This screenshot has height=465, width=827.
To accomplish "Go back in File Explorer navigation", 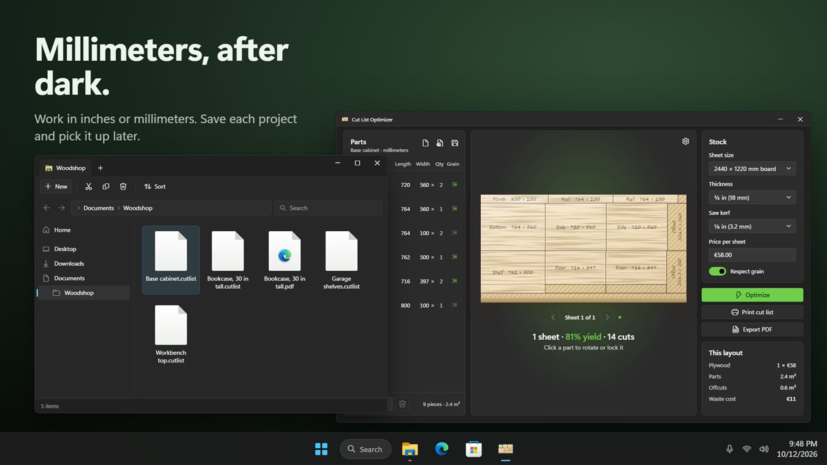I will 47,208.
